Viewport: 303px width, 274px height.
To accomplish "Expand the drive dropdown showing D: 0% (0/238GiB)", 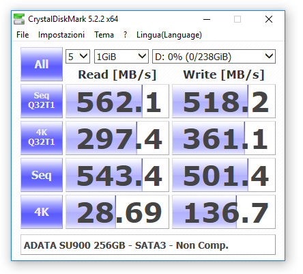I will (x=214, y=56).
